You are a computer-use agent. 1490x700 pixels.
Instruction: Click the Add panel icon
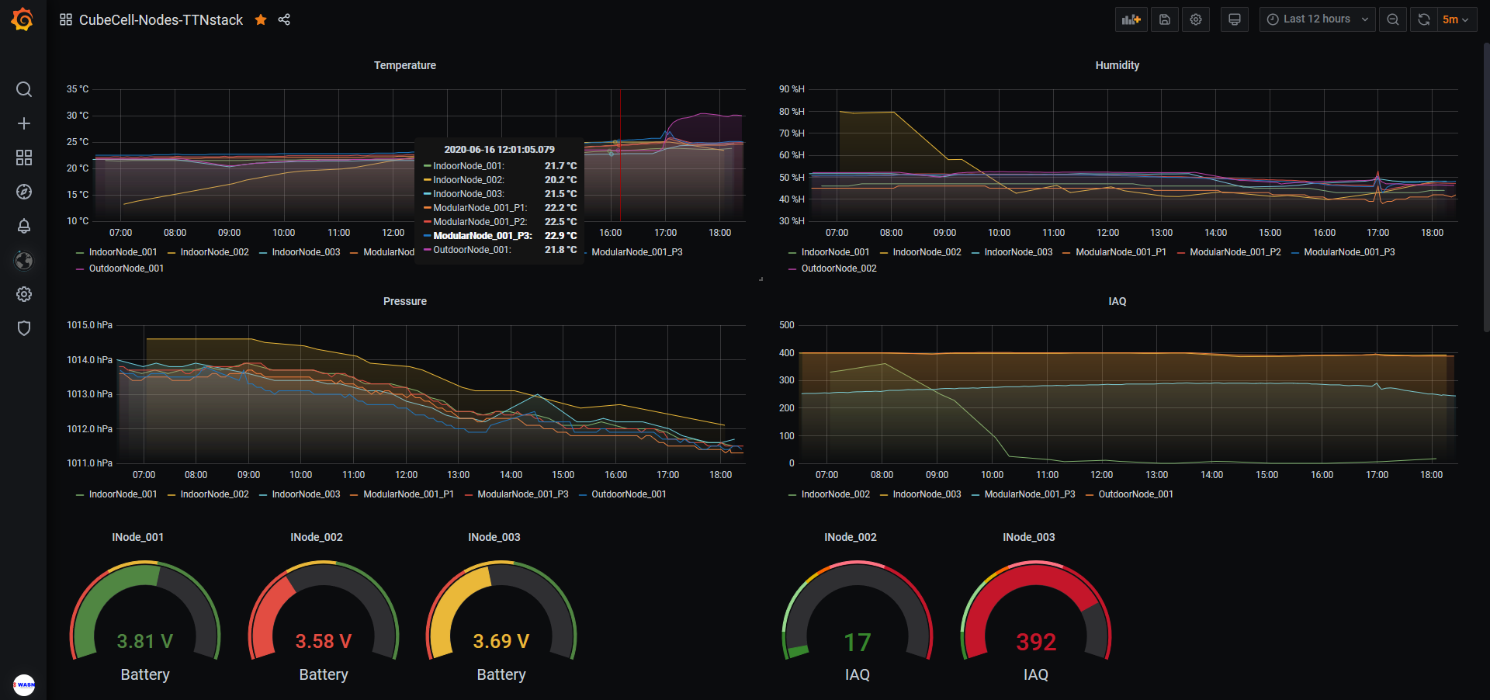point(1131,19)
